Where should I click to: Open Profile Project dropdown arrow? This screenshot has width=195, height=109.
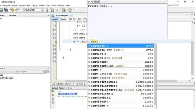73,10
